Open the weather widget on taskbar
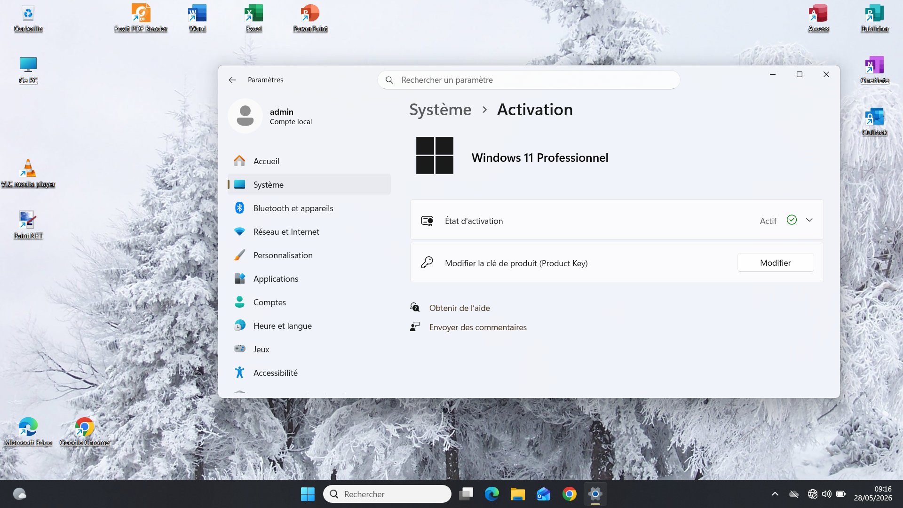Viewport: 903px width, 508px height. (x=19, y=494)
